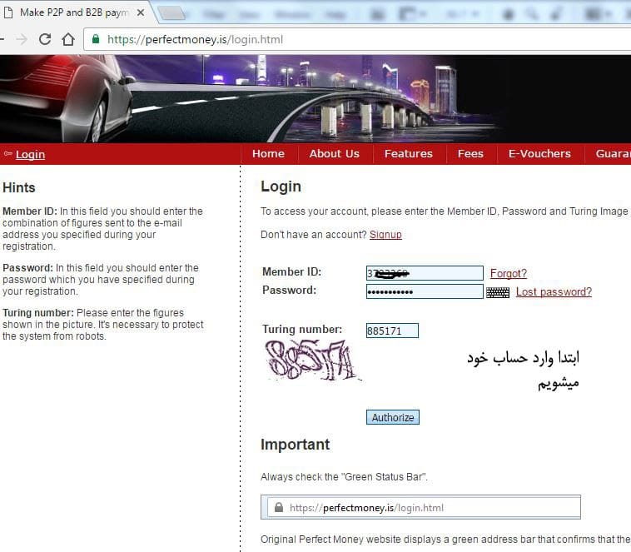Click the forward navigation arrow
631x552 pixels.
point(22,39)
